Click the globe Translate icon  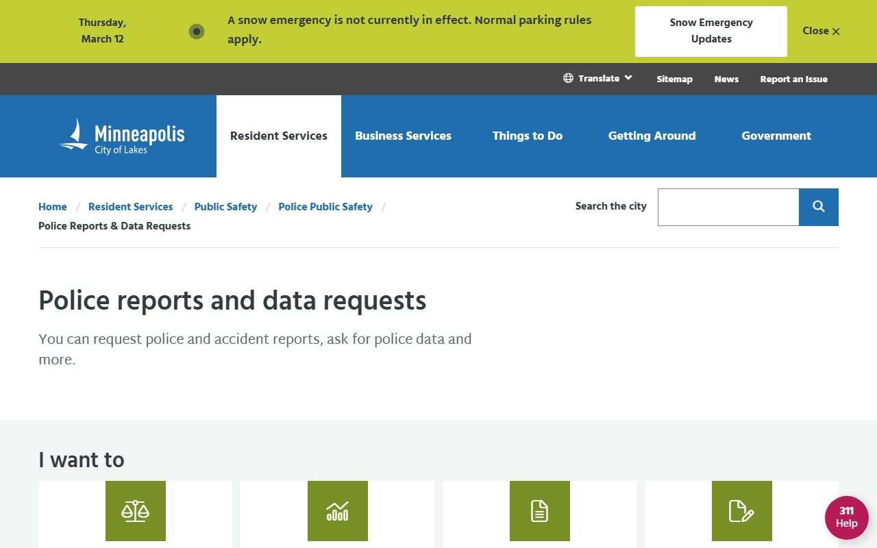[x=568, y=78]
